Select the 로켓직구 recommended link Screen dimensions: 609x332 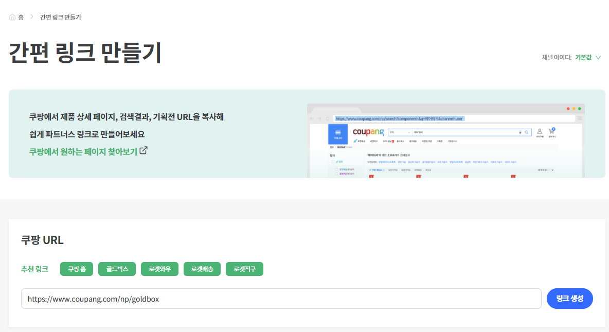[x=244, y=269]
